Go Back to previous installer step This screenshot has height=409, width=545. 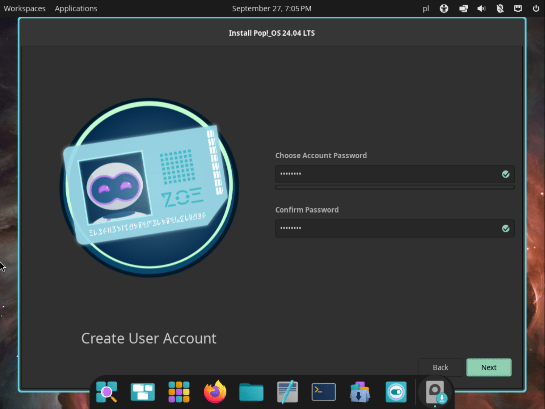coord(440,367)
